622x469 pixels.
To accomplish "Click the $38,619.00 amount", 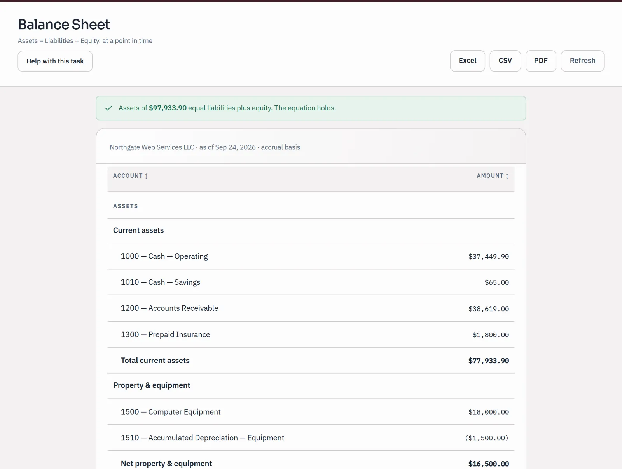I will 489,309.
